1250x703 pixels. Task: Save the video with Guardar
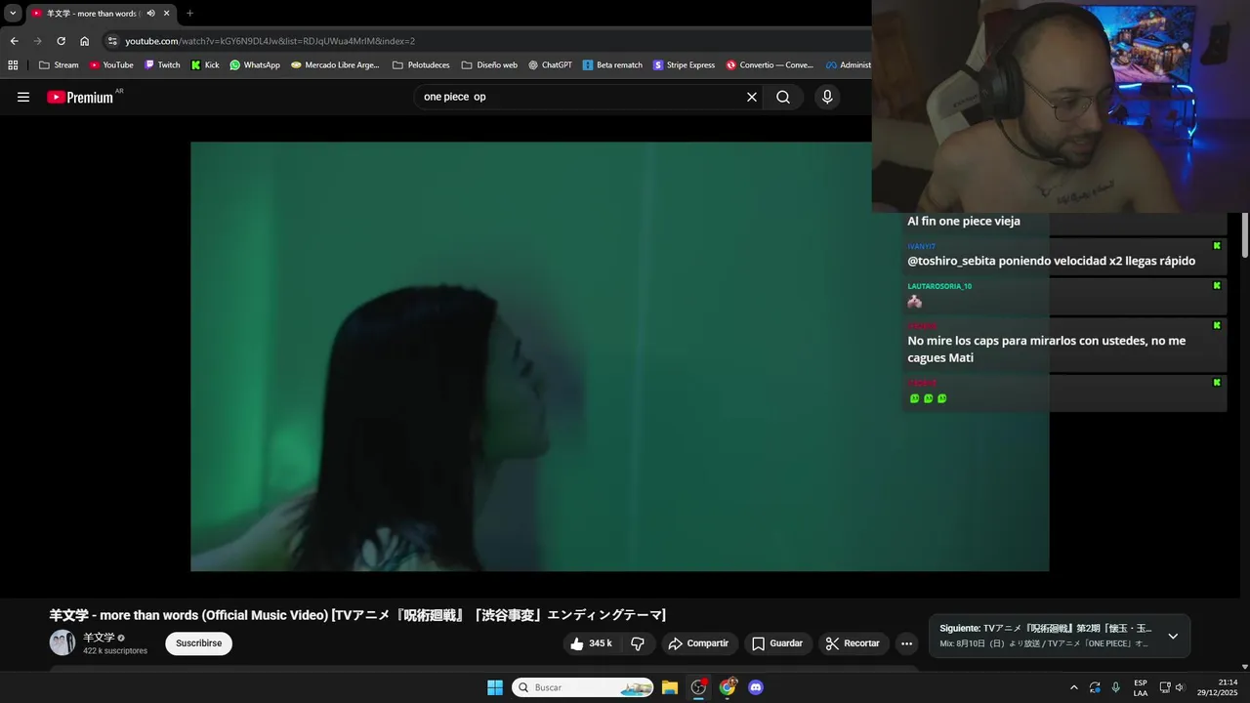pyautogui.click(x=777, y=643)
